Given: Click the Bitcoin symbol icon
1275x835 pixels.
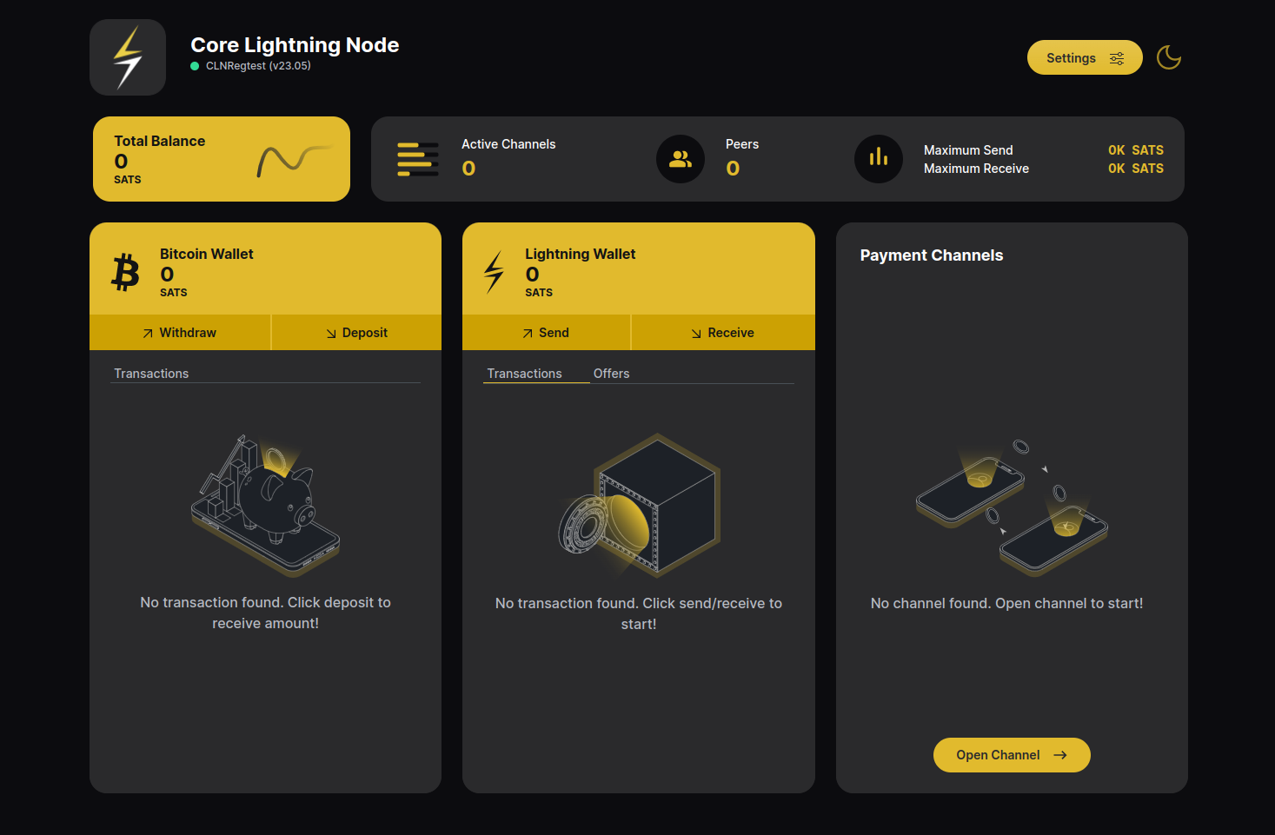Looking at the screenshot, I should (126, 272).
